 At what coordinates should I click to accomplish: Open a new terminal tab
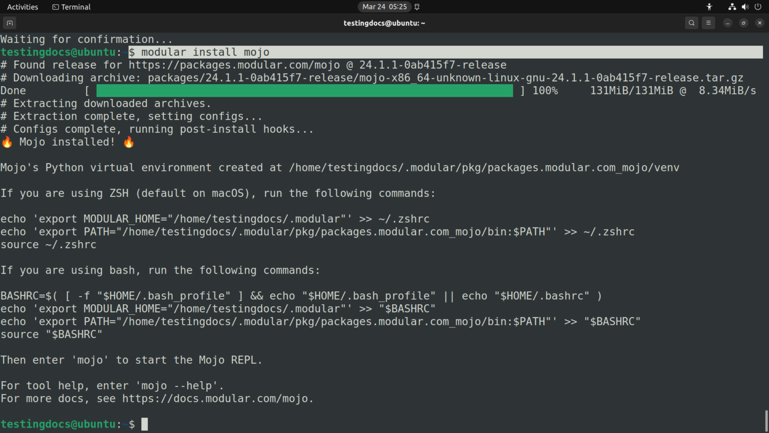pyautogui.click(x=10, y=23)
